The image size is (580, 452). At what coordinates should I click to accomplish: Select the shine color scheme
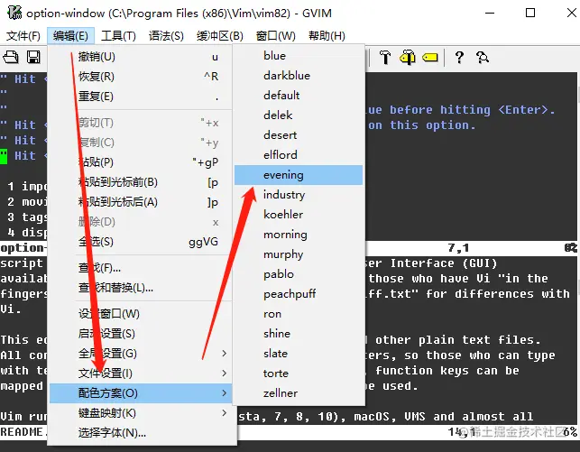[299, 334]
